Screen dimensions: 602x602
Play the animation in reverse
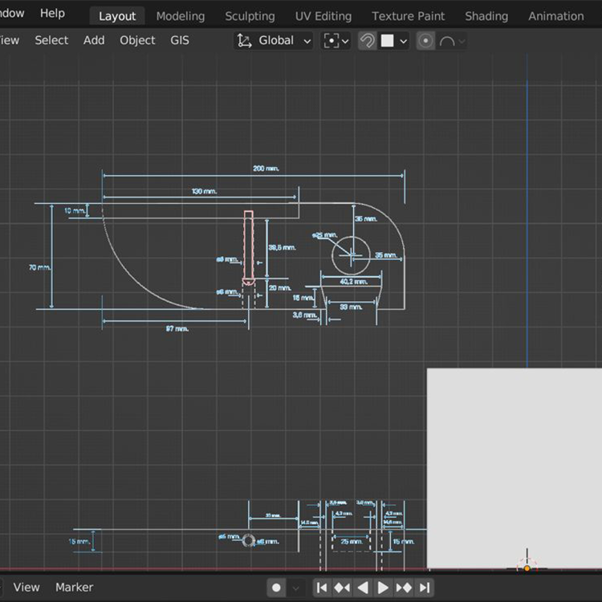click(x=363, y=588)
